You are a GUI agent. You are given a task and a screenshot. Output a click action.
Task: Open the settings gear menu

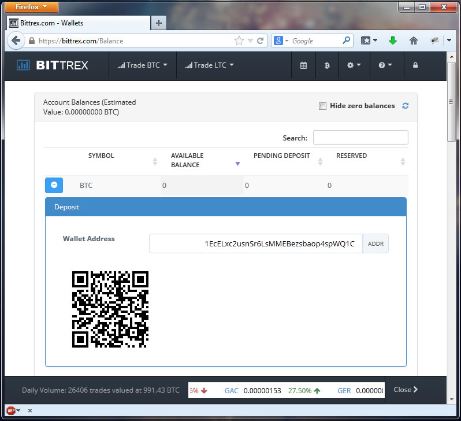pos(354,65)
